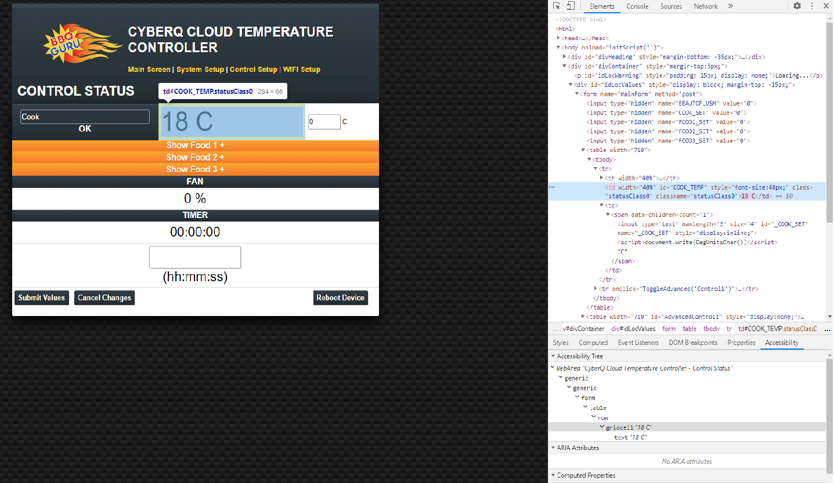Click the tbody breadcrumb item

tap(712, 329)
